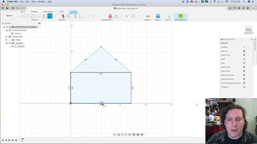
Task: Click the Look At icon in palette
Action: 244,51
